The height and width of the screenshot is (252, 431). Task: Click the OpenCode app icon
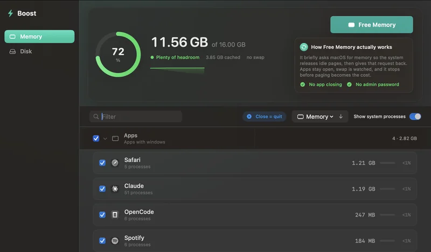pyautogui.click(x=115, y=215)
